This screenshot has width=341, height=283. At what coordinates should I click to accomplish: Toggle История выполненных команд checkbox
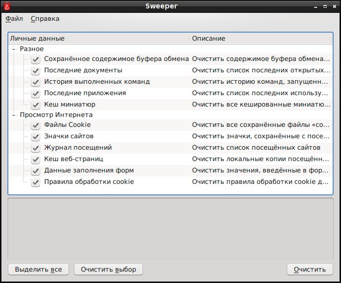35,82
